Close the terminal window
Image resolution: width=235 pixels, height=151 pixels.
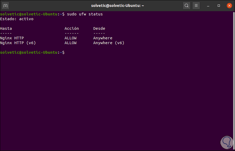click(x=229, y=5)
